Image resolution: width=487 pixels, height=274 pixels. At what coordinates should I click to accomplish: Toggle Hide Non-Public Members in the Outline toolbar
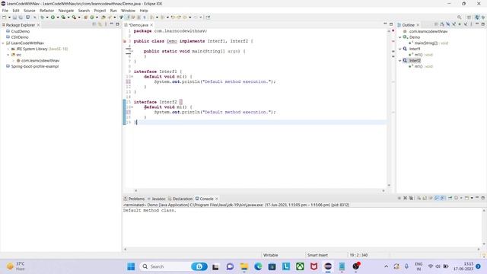[x=460, y=24]
